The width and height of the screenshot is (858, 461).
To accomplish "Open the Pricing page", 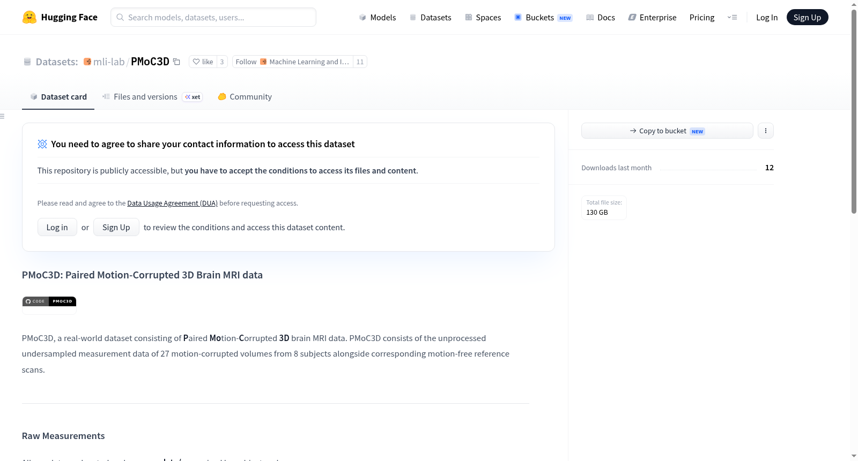I will [702, 17].
